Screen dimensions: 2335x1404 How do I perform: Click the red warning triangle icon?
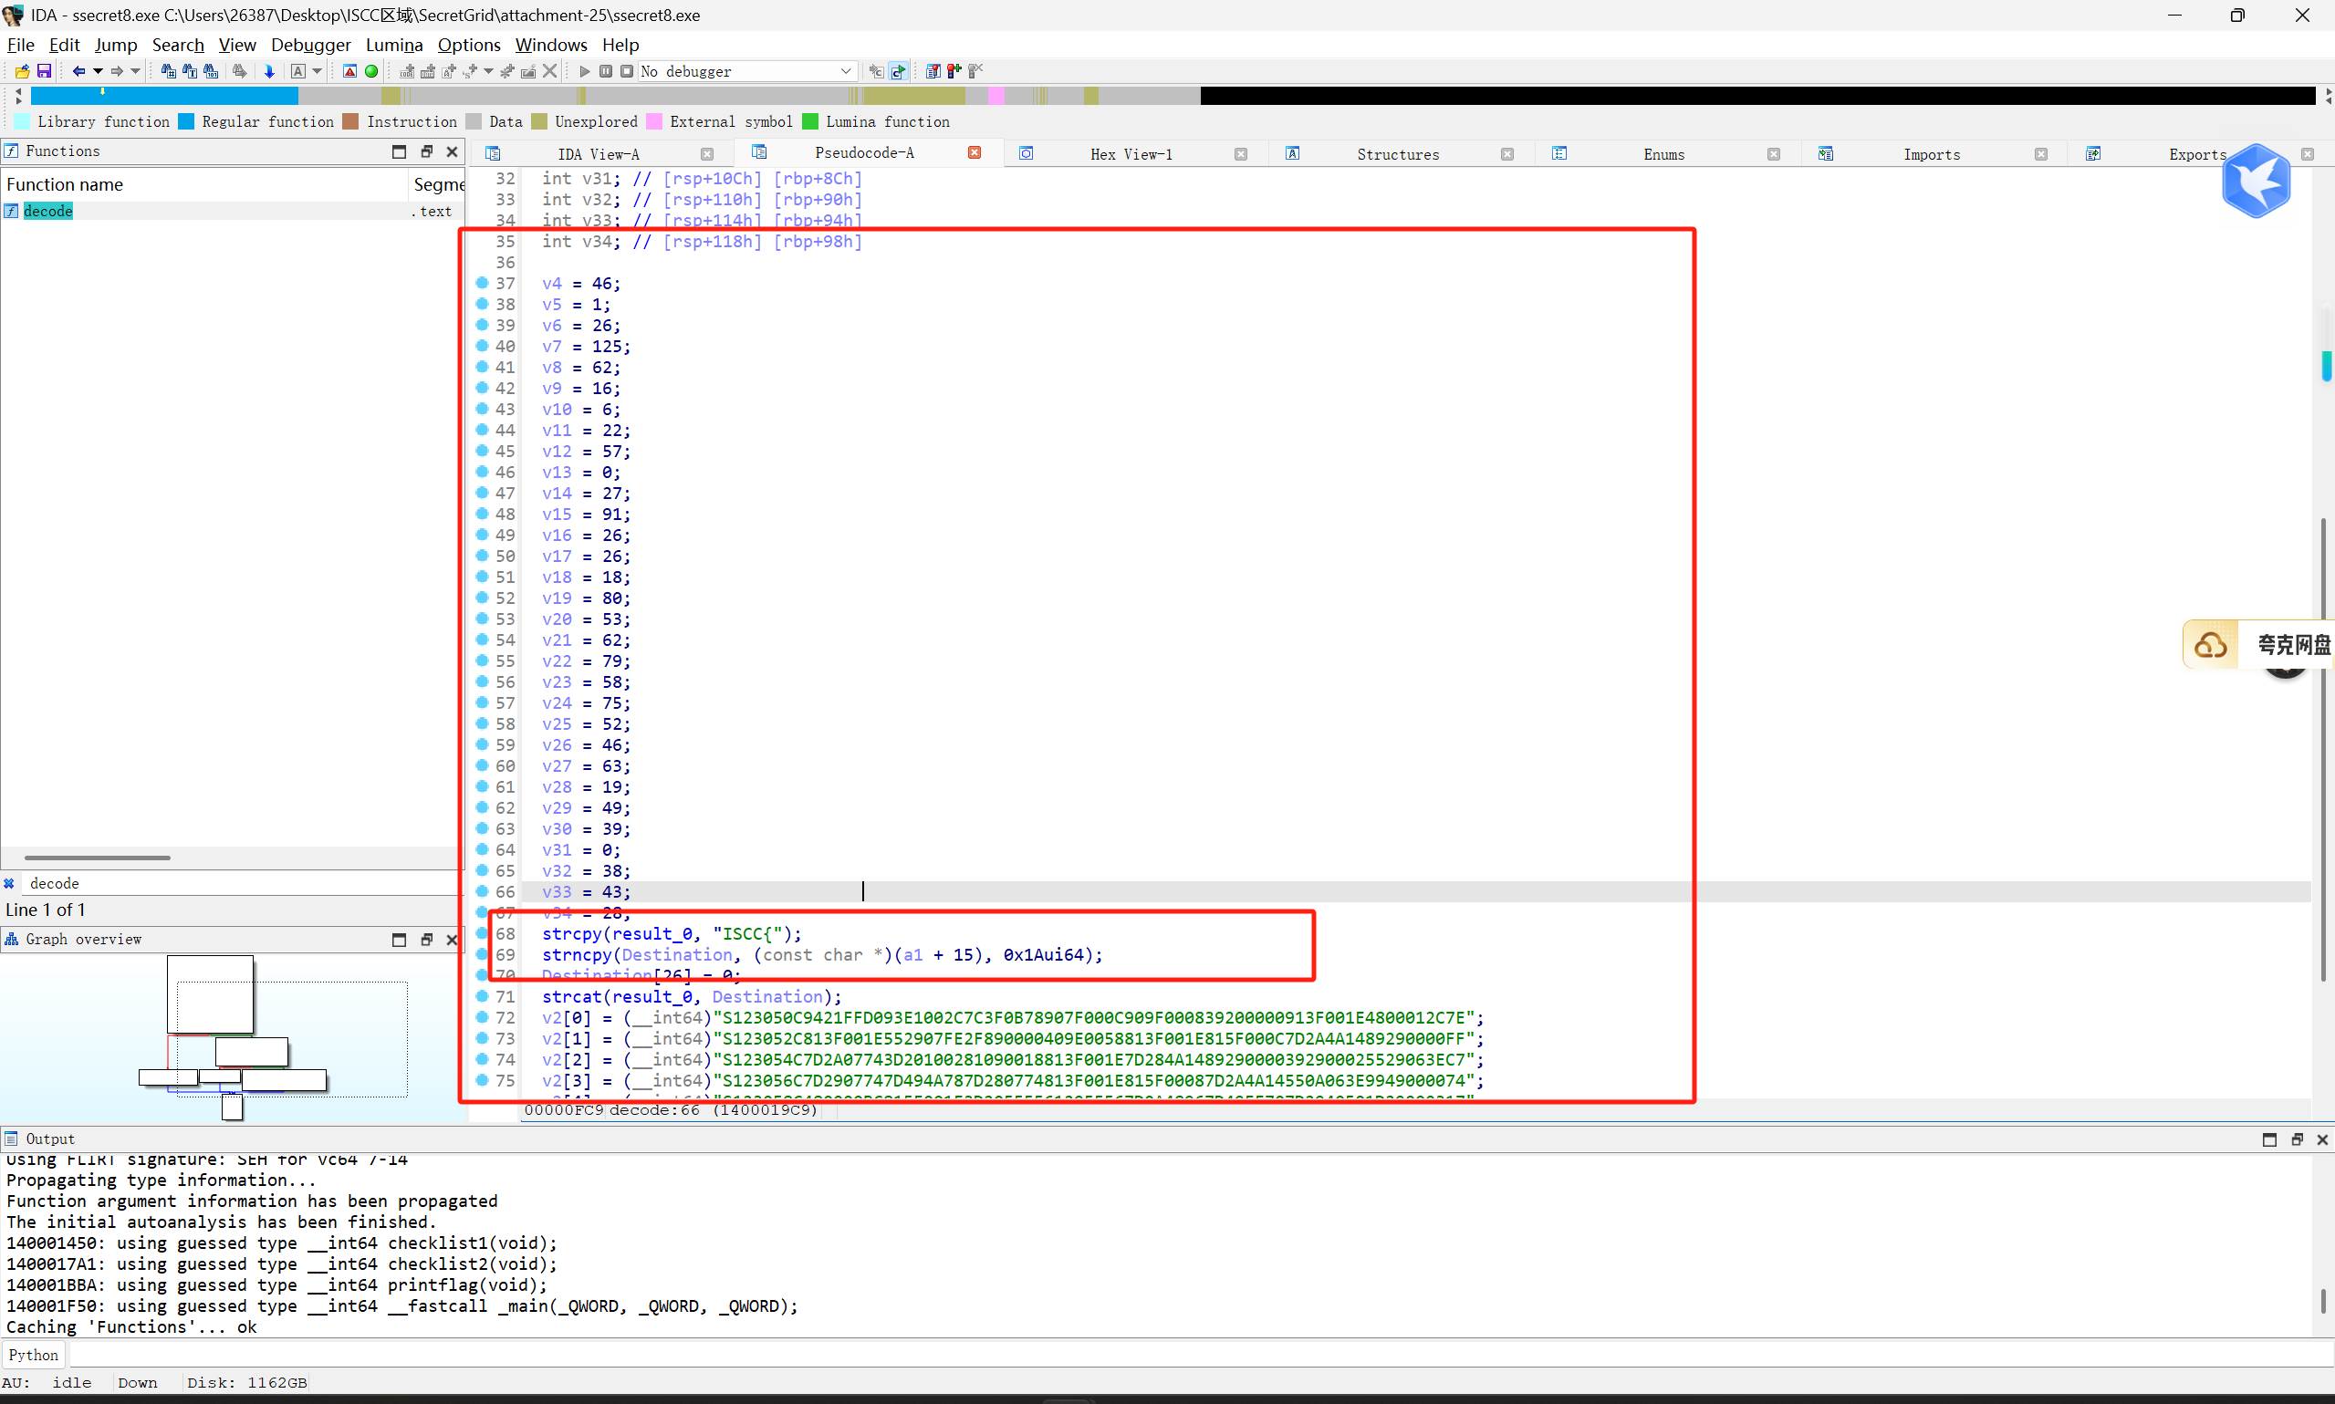[x=349, y=71]
